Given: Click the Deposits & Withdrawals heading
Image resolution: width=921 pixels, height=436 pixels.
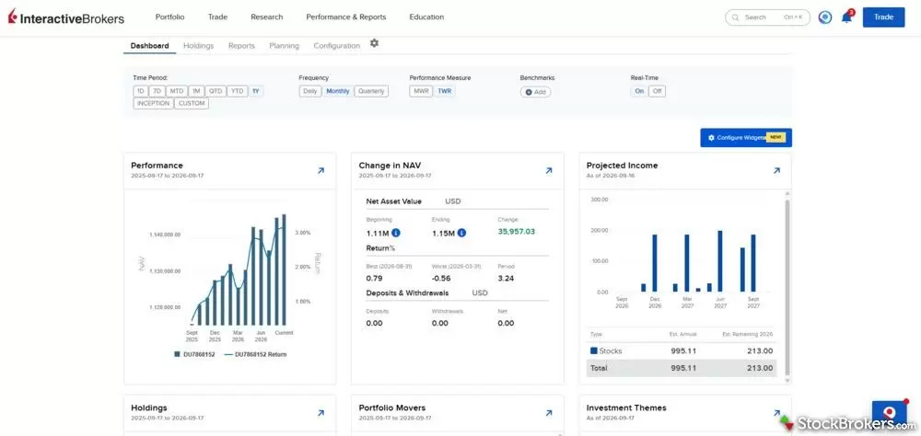Looking at the screenshot, I should (x=407, y=293).
